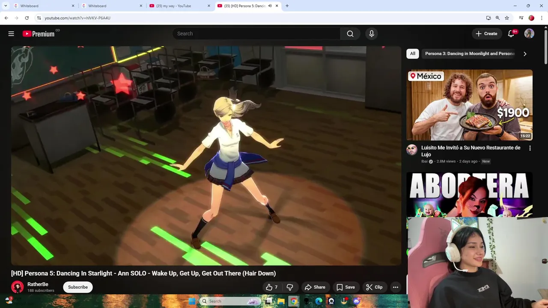The width and height of the screenshot is (548, 308).
Task: Install app icon in address bar
Action: [x=488, y=18]
